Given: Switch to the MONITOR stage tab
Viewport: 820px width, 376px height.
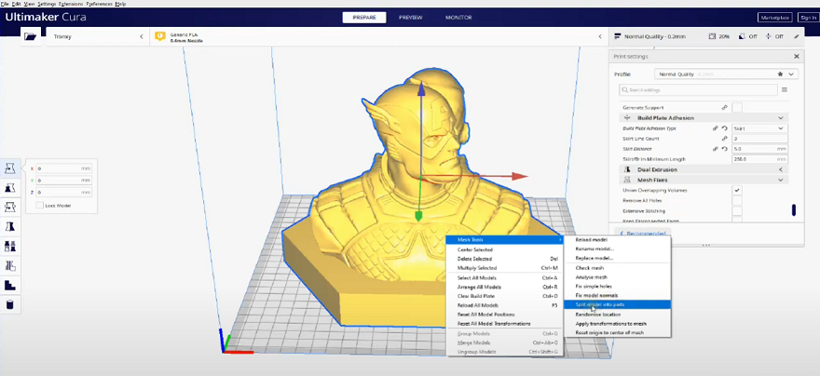Looking at the screenshot, I should (x=458, y=18).
